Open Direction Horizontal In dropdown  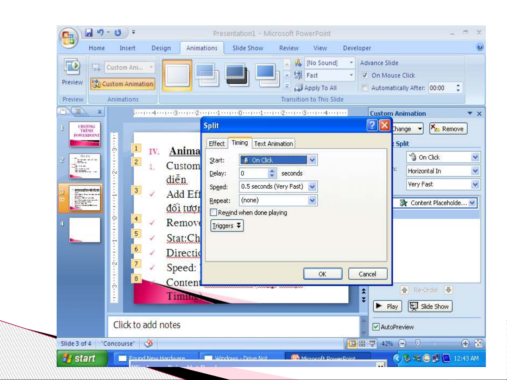[x=475, y=171]
